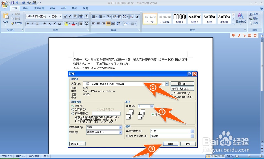Image resolution: width=264 pixels, height=159 pixels.
Task: Open Print (打印) pages-in-range dropdown
Action: coord(121,132)
